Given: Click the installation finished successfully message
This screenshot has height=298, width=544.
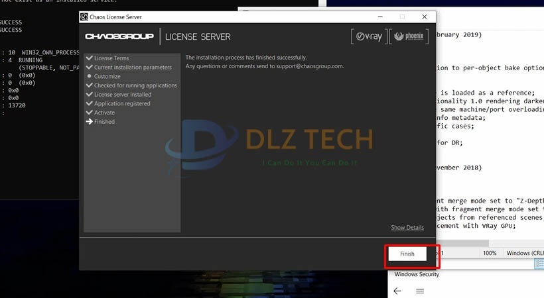Looking at the screenshot, I should click(246, 58).
